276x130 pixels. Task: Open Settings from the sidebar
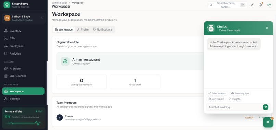coord(23,99)
